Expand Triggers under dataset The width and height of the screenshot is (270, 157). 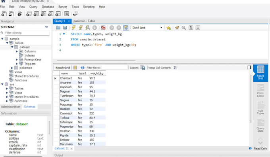coord(17,64)
